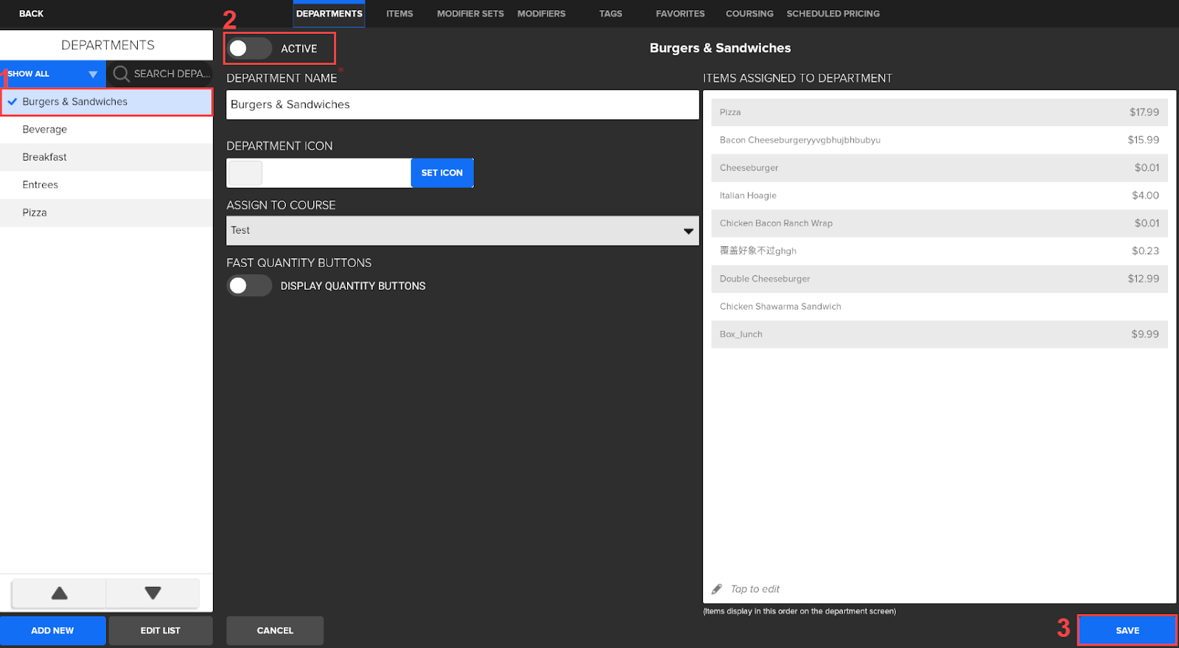Click the search magnifier icon
1179x648 pixels.
[122, 74]
